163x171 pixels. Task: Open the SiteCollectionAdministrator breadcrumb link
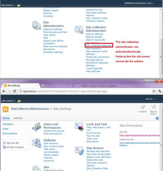pos(30,109)
